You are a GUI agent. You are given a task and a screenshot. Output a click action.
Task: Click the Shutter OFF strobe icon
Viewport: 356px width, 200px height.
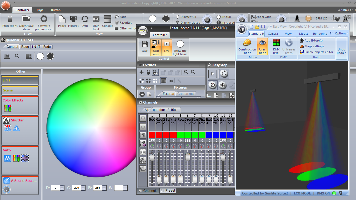coord(8,128)
